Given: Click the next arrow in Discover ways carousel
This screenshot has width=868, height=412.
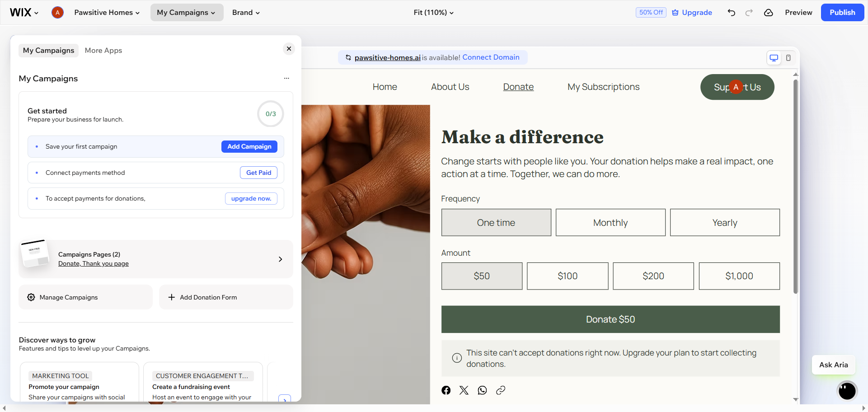Looking at the screenshot, I should pos(285,399).
